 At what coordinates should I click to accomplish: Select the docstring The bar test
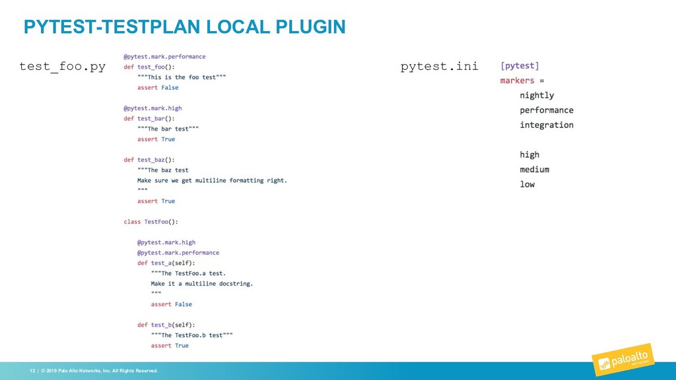(168, 129)
